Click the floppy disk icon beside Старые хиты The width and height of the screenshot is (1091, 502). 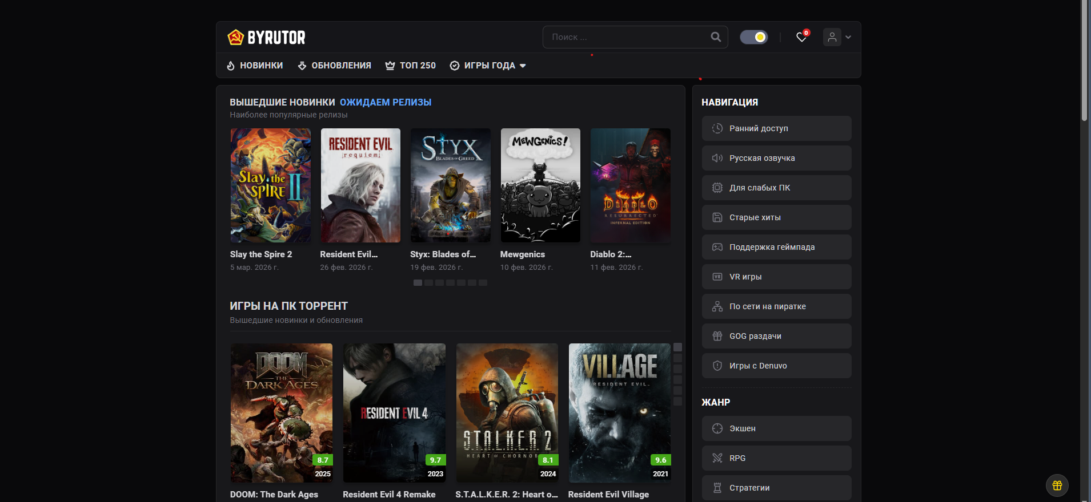tap(717, 217)
